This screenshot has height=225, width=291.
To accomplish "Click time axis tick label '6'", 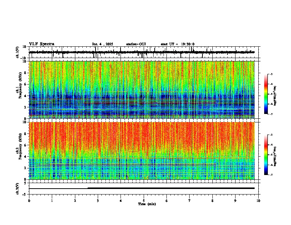I will (167, 201).
